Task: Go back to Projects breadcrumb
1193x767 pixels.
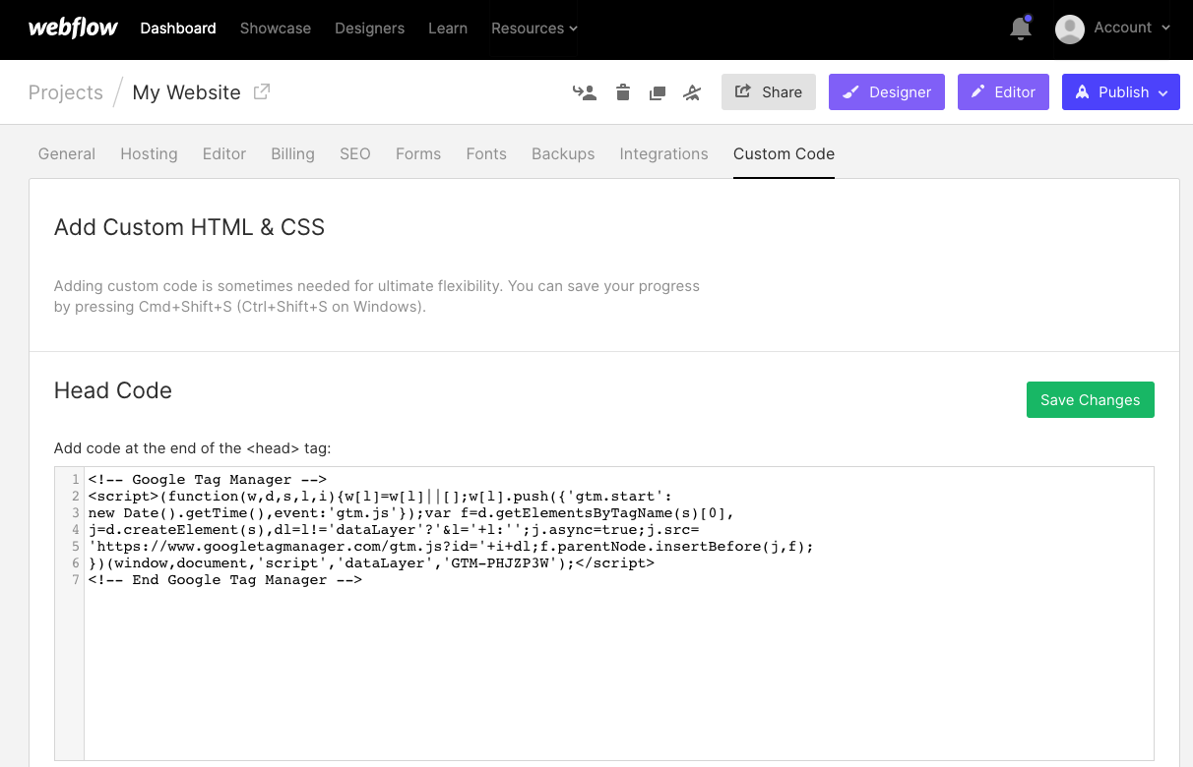Action: [x=66, y=92]
